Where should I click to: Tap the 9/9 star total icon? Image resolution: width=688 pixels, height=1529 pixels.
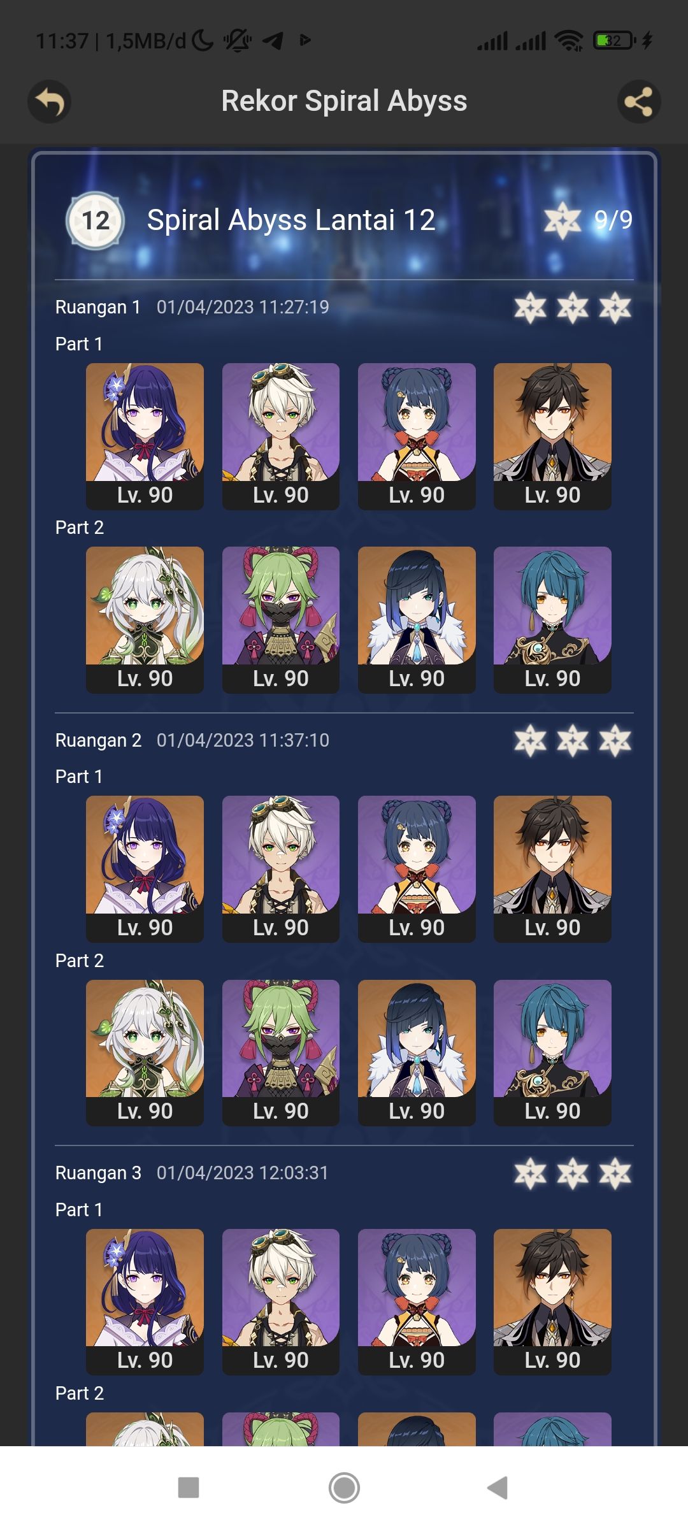click(589, 220)
